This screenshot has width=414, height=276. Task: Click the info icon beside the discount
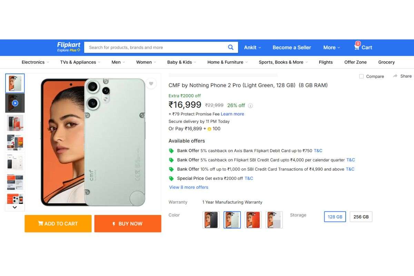click(x=250, y=106)
